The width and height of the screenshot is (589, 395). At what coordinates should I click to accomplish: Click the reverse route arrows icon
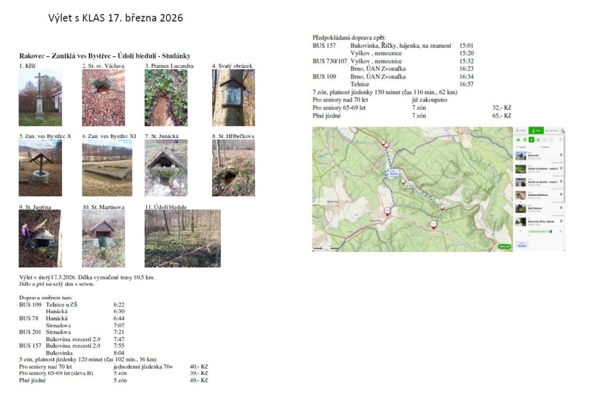pyautogui.click(x=560, y=231)
